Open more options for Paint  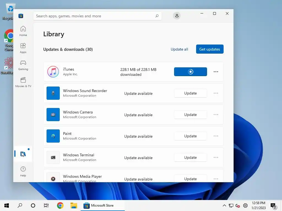pyautogui.click(x=216, y=136)
